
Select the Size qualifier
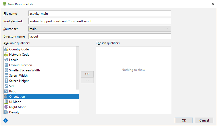(x=12, y=86)
